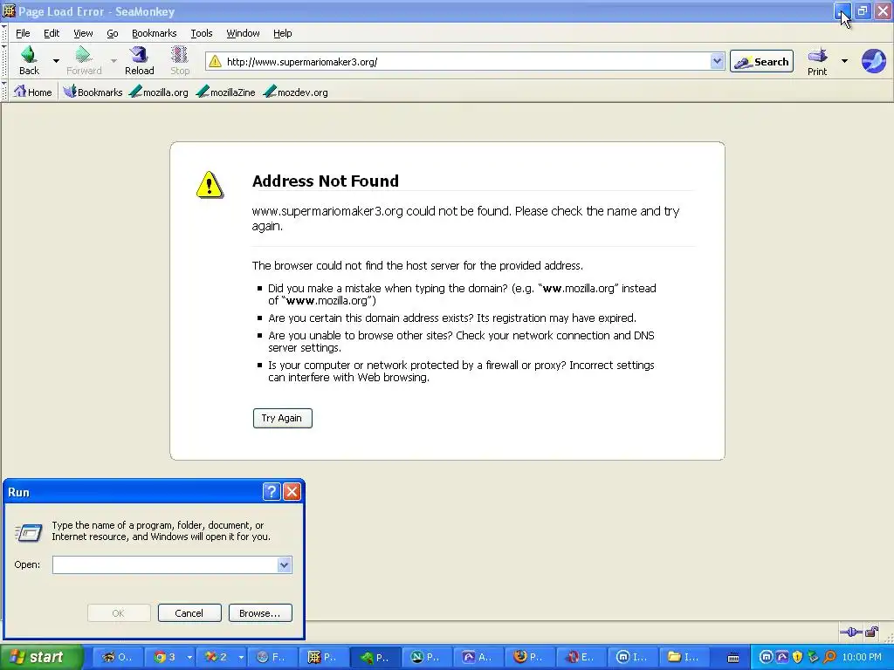Click the online/offline plug icon in status bar
Viewport: 894px width, 670px height.
point(850,632)
